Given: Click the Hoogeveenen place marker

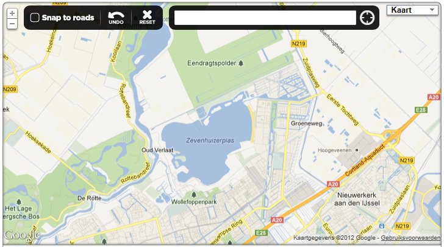Looking at the screenshot, I should pos(357,150).
